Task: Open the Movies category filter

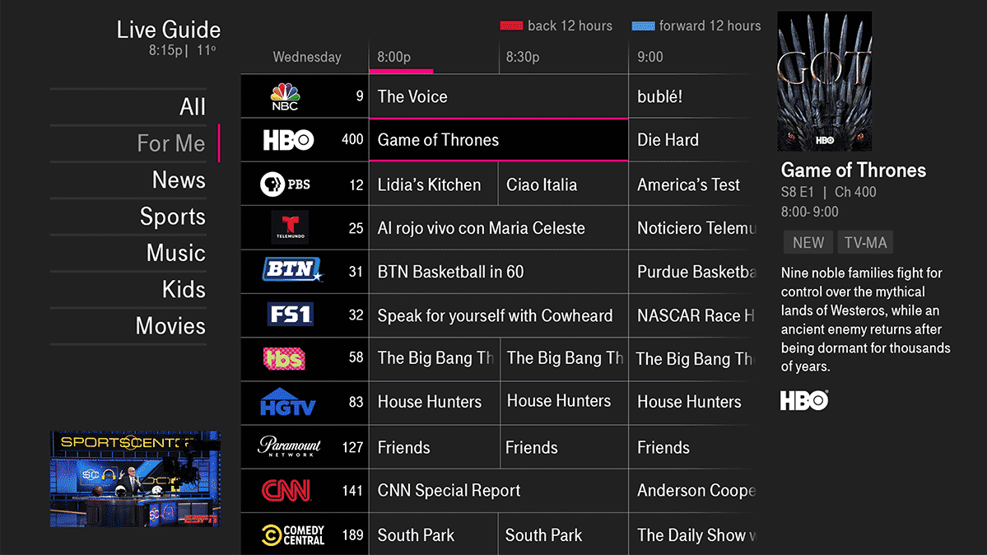Action: coord(170,326)
